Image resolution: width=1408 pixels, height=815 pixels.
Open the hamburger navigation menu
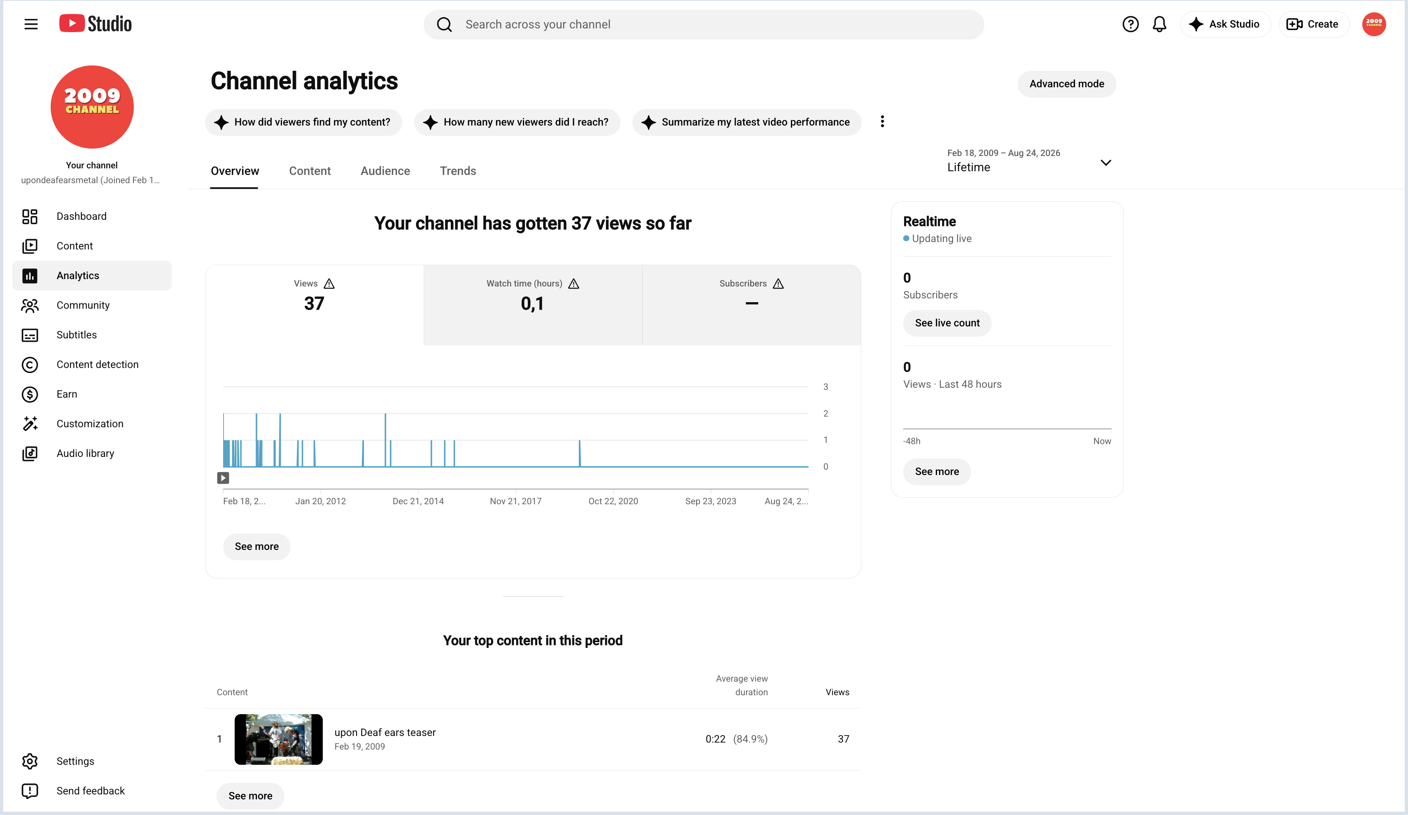31,24
